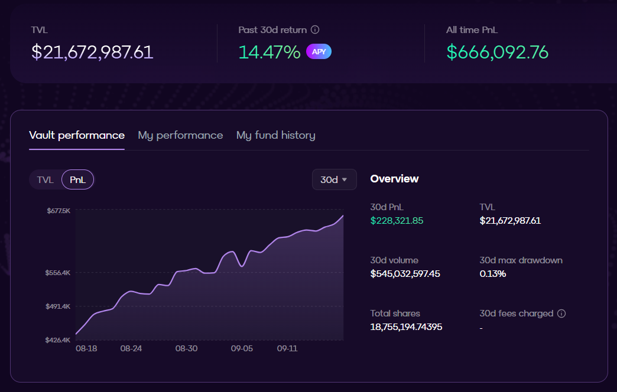Screen dimensions: 617x392
Task: Click the purple APY badge
Action: 319,52
